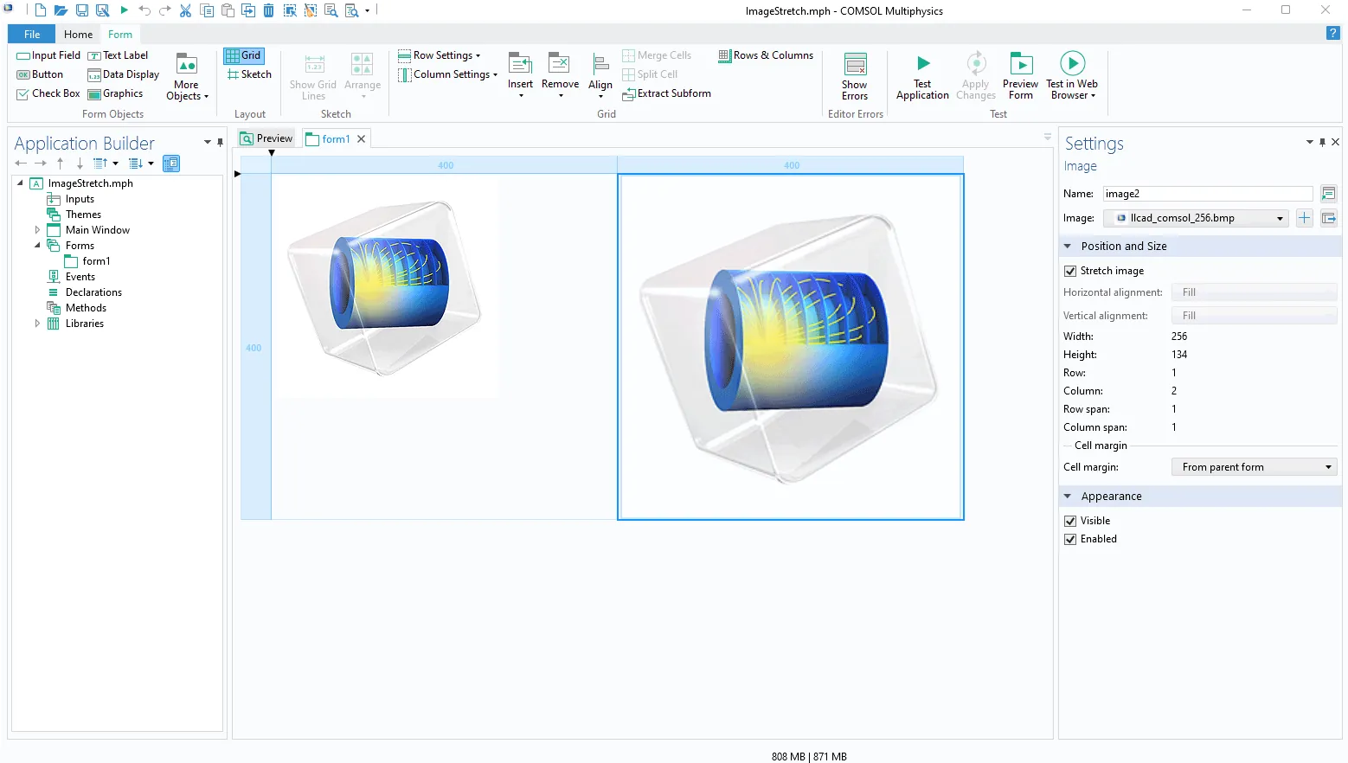Click the image Name input field
This screenshot has width=1348, height=763.
(1207, 194)
